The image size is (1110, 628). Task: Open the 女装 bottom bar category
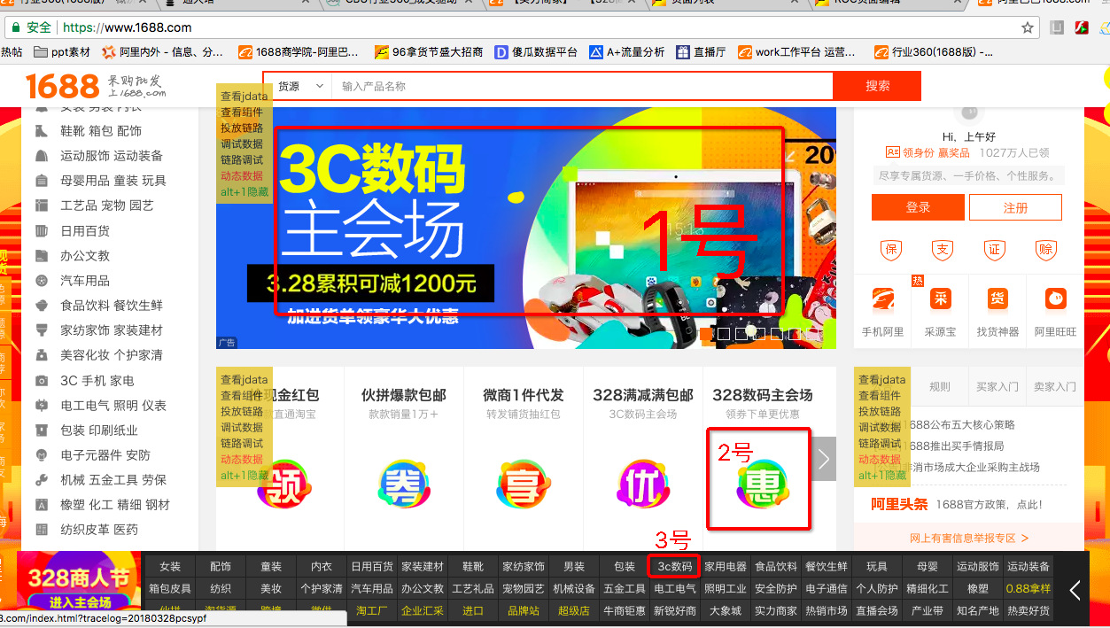coord(170,566)
